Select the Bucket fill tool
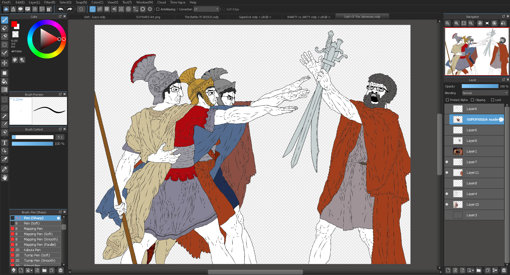510x275 pixels. pyautogui.click(x=5, y=81)
